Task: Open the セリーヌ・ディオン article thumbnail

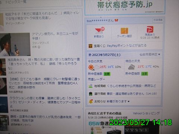Action: point(4,105)
